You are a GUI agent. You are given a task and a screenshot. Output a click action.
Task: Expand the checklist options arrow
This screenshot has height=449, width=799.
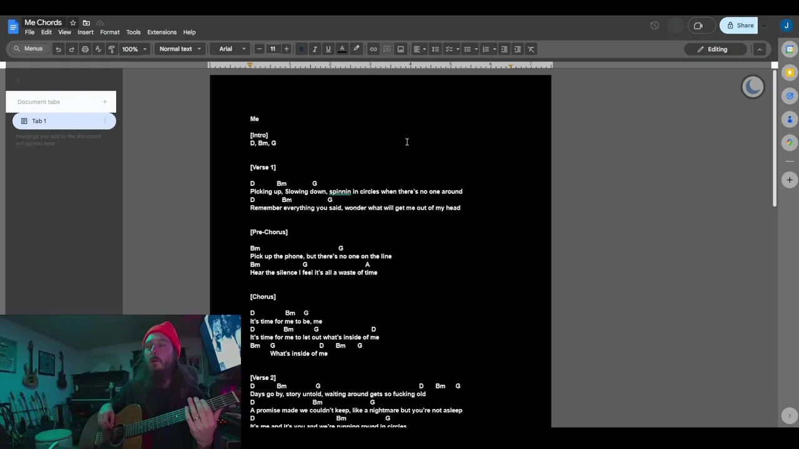point(458,49)
